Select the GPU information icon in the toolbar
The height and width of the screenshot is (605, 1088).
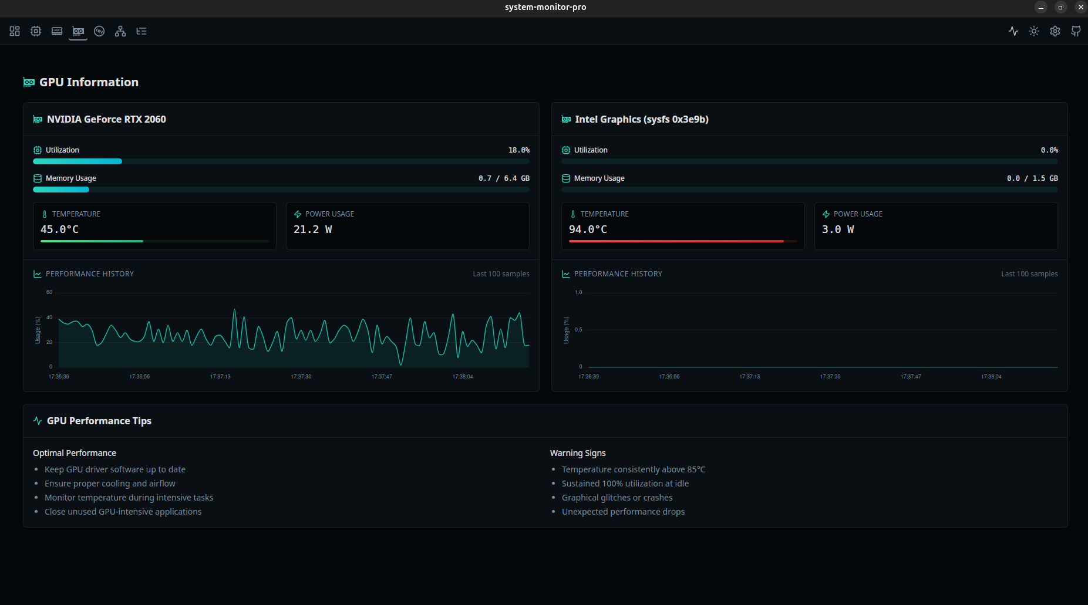78,31
